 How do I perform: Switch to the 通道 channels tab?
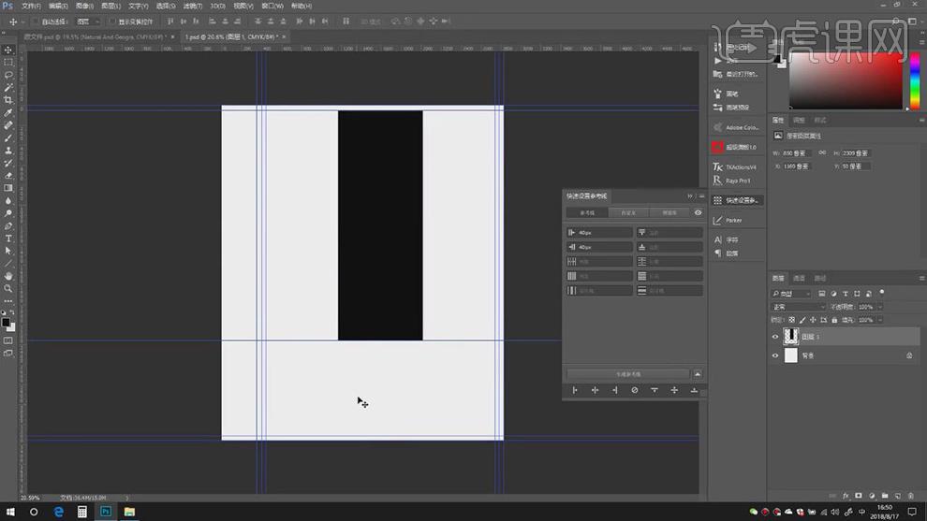[x=799, y=278]
